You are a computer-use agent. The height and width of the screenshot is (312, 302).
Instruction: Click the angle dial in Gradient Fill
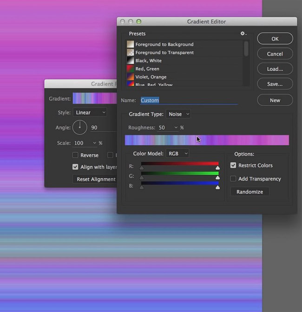coord(80,127)
